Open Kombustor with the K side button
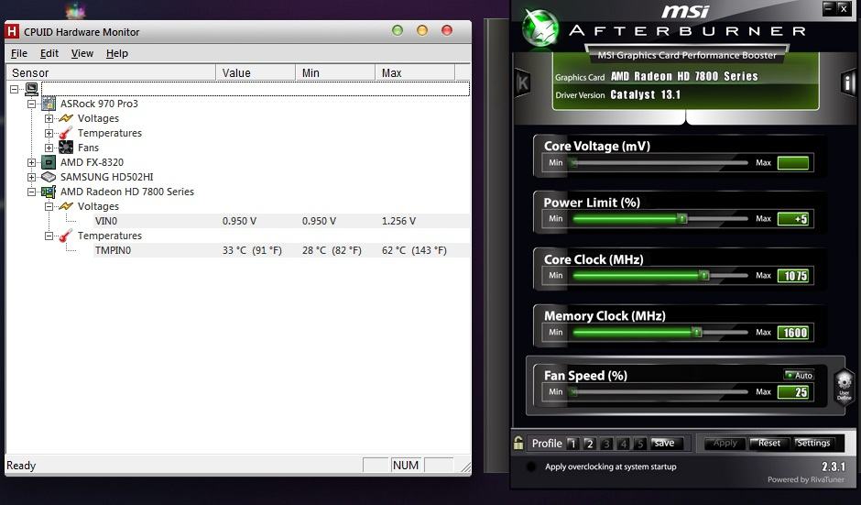Screen dimensions: 861x505 (523, 83)
